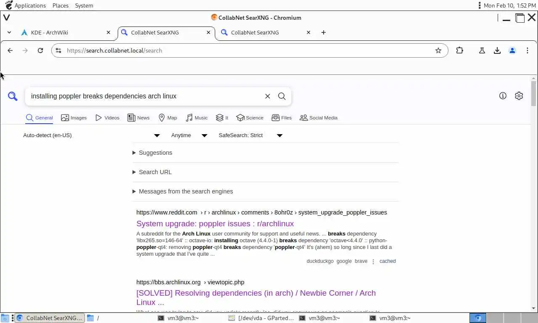Click the reddit.com result URL

(x=261, y=212)
